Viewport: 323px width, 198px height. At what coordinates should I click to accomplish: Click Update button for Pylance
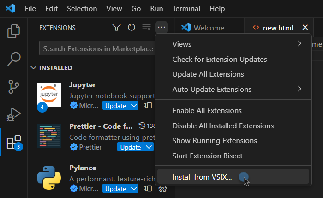coord(115,189)
